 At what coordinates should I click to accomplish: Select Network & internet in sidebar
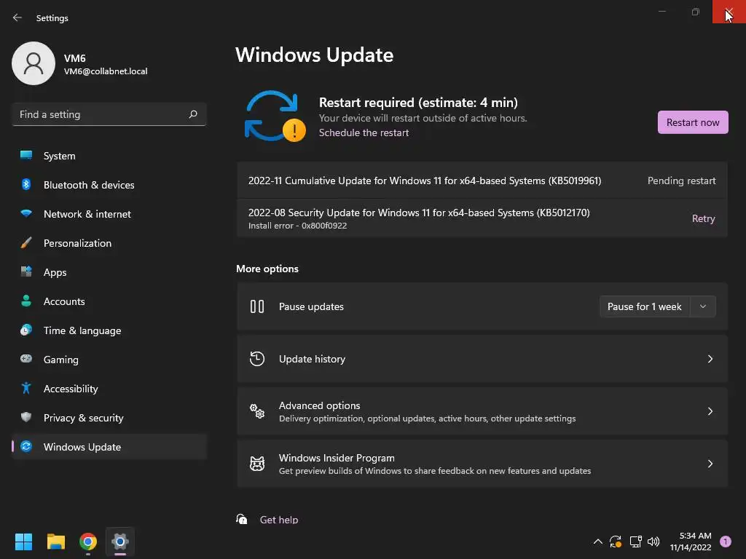point(87,214)
